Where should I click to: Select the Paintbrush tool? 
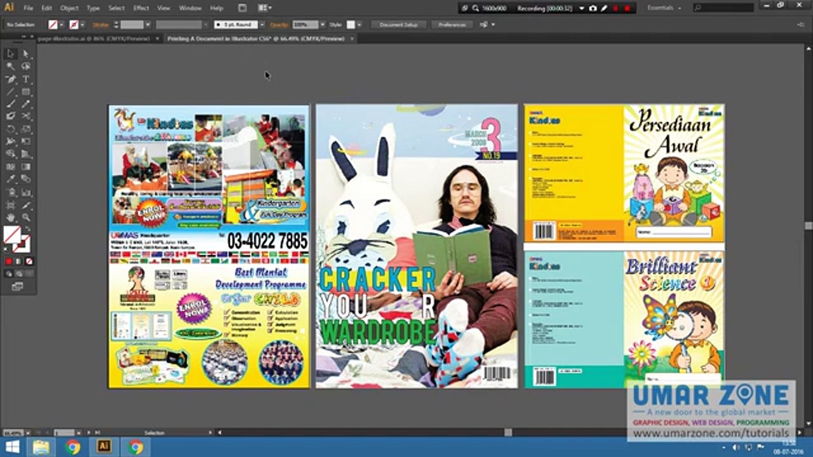point(11,104)
